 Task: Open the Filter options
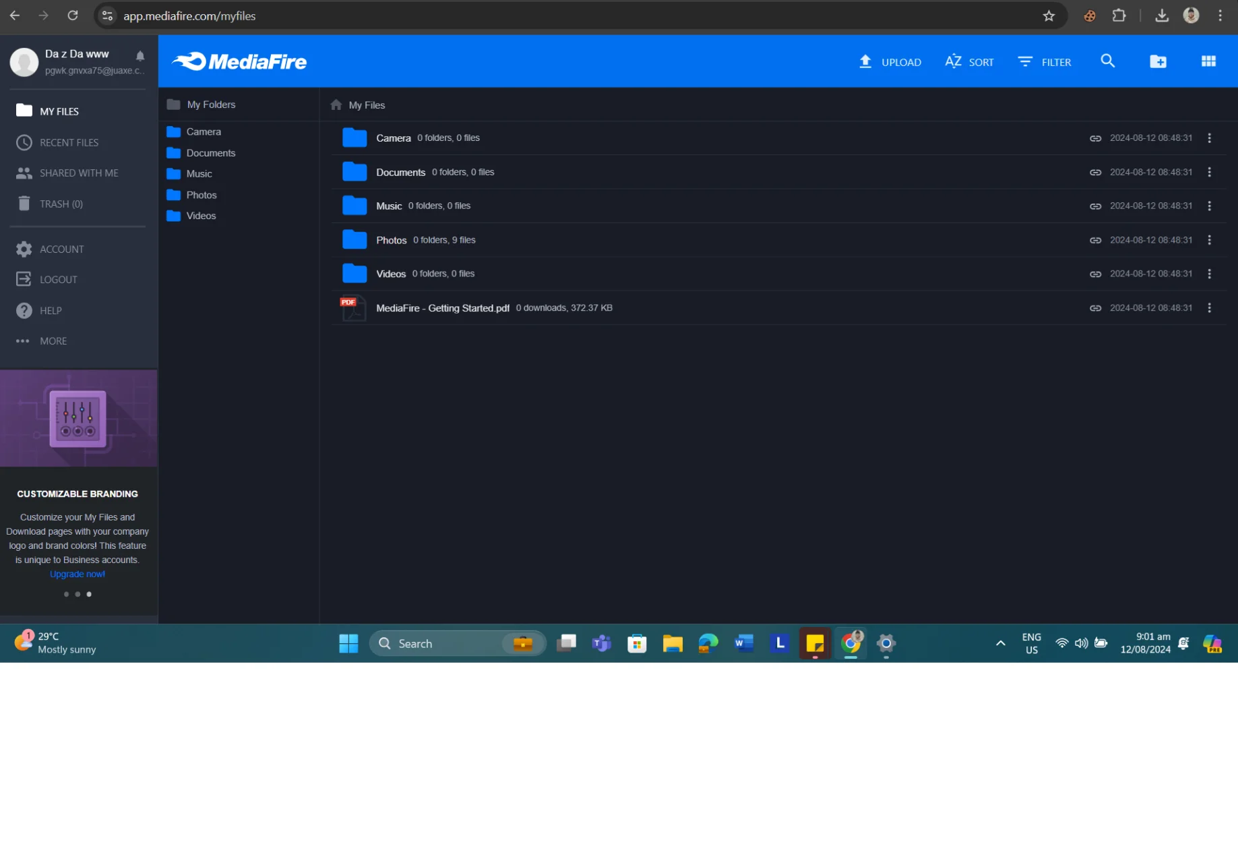[x=1044, y=62]
